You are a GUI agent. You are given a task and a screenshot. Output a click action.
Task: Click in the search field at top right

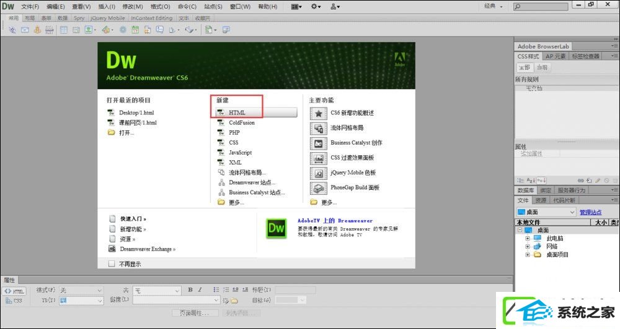541,6
